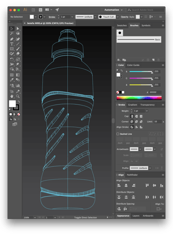Viewport: 173px width, 235px height.
Task: Select the Hand tool
Action: tap(12, 96)
